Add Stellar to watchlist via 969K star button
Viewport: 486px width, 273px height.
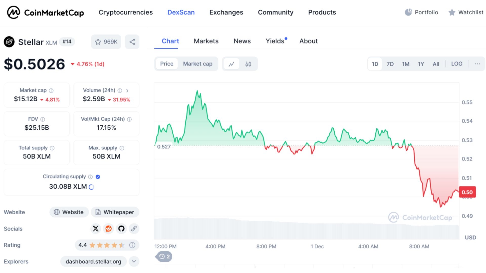pyautogui.click(x=106, y=42)
